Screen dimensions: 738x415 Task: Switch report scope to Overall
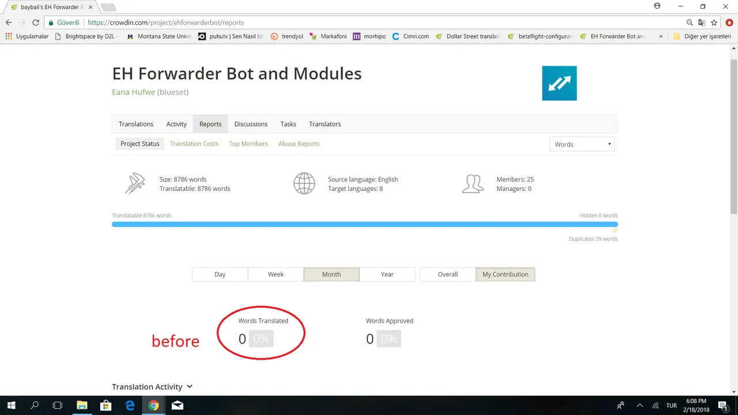pos(448,274)
